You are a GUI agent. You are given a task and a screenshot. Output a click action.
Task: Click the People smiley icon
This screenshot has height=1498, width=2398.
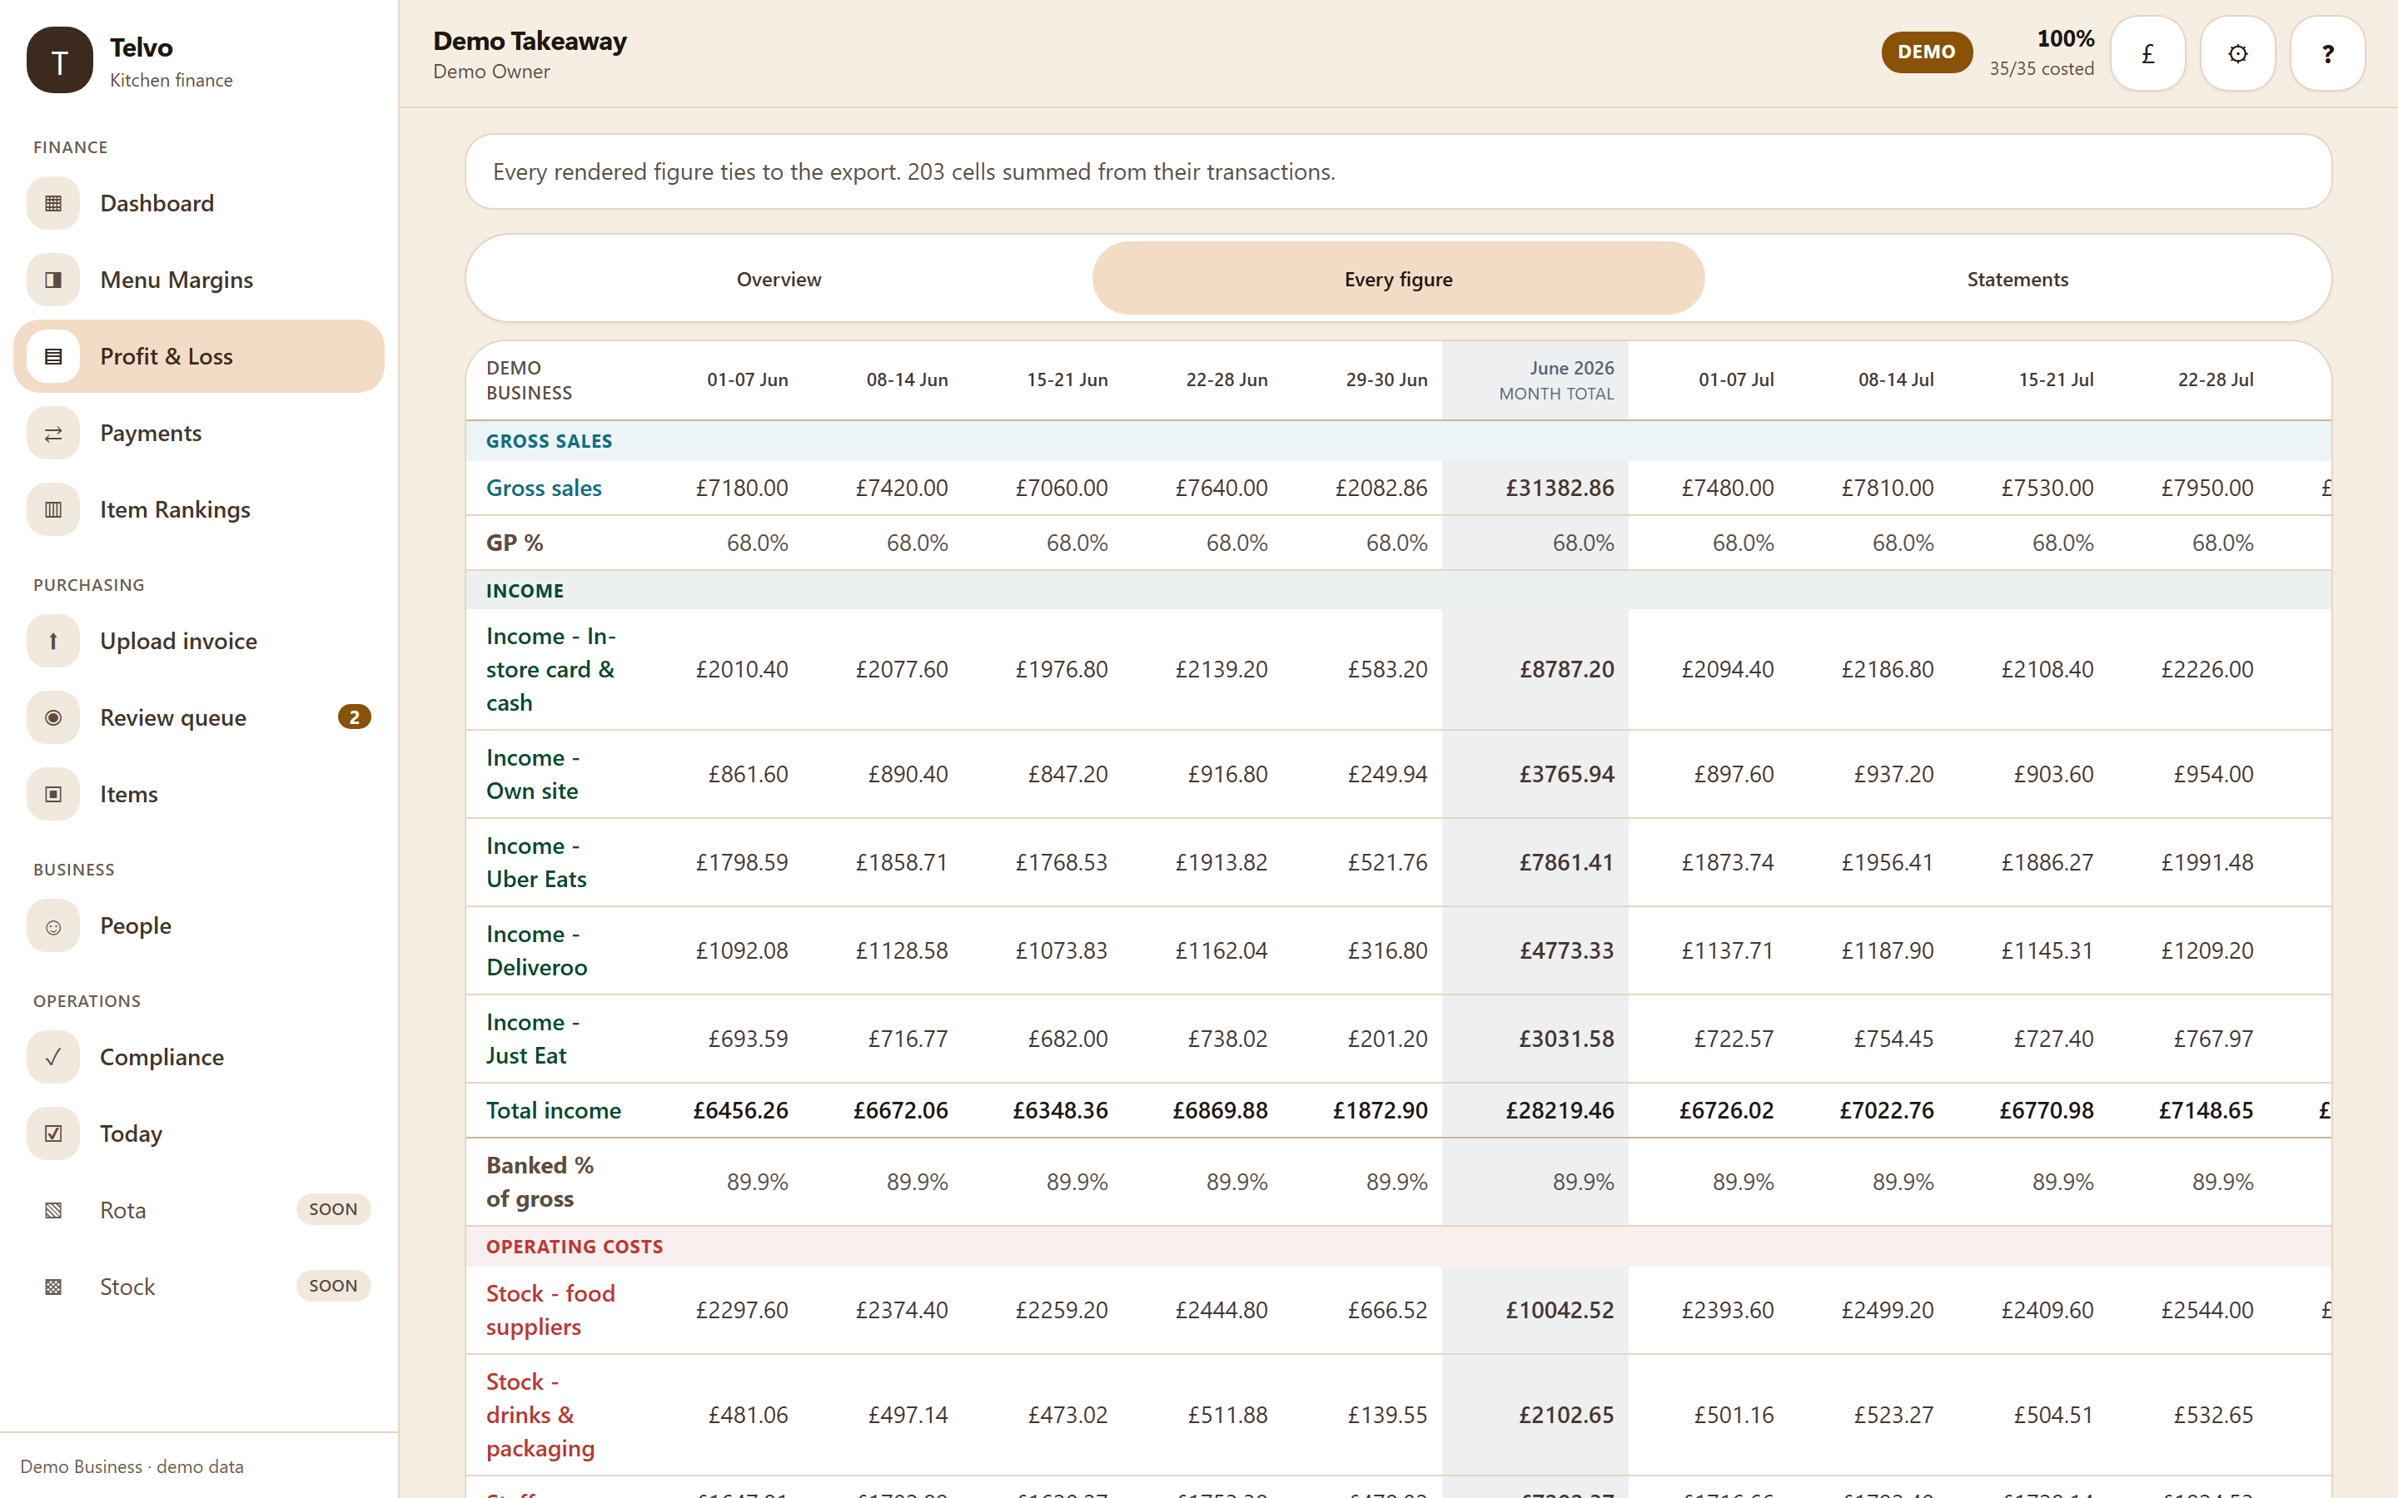[x=53, y=925]
